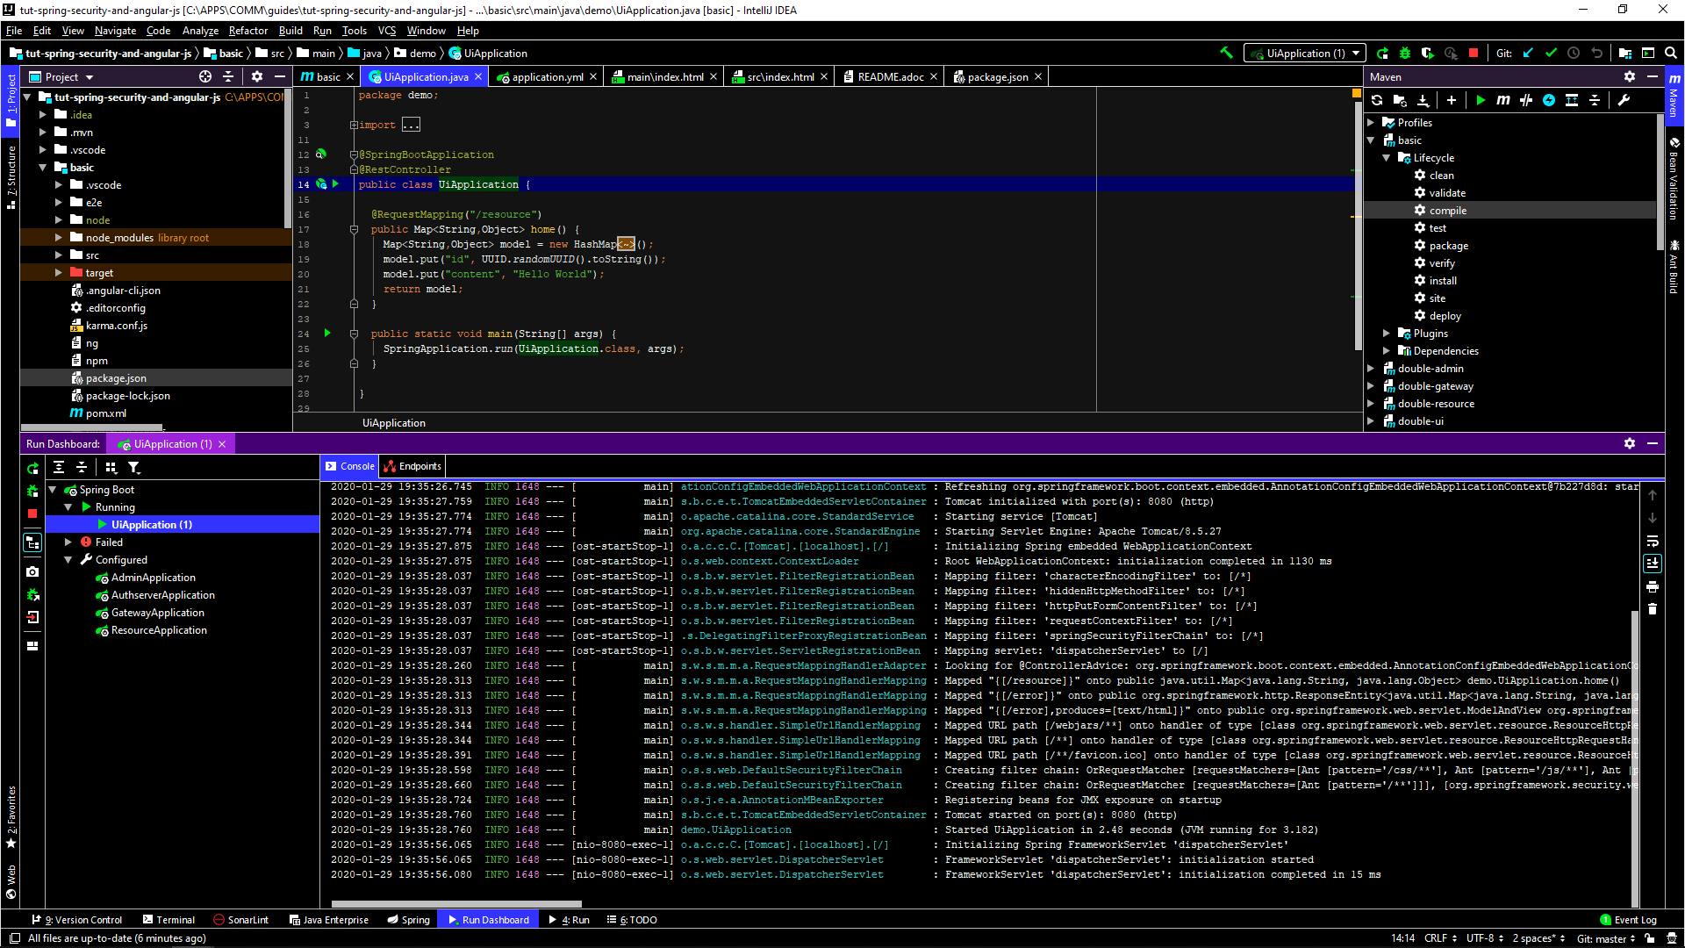1685x948 pixels.
Task: Run the Maven goal with green play icon
Action: (1481, 100)
